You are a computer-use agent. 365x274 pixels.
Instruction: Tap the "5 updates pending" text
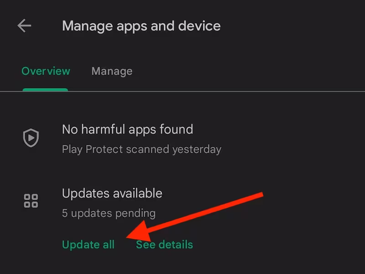point(109,213)
